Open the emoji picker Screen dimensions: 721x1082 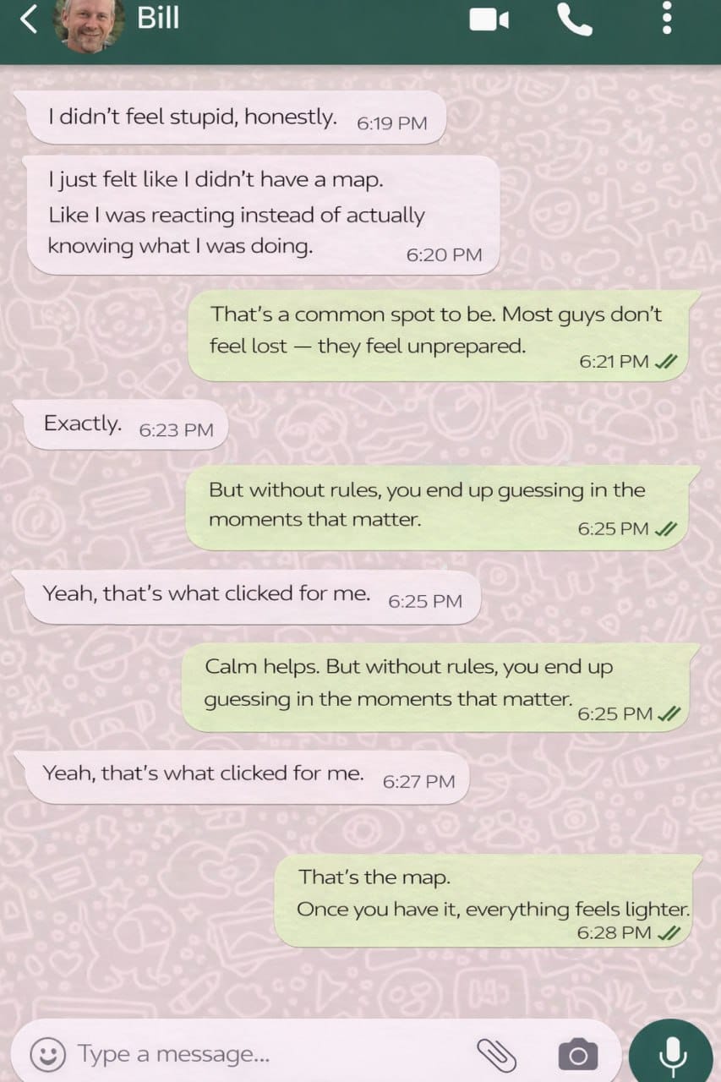(48, 1053)
